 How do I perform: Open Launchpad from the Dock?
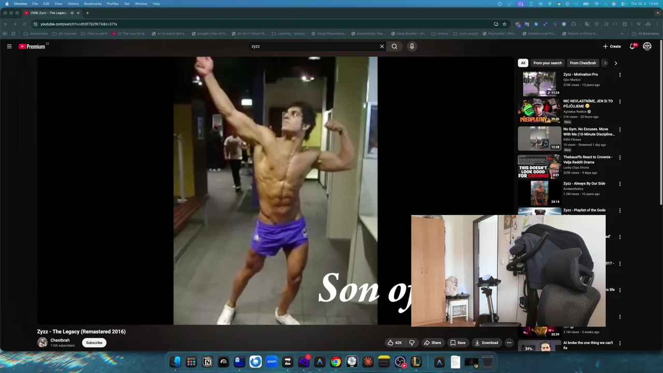tap(191, 362)
